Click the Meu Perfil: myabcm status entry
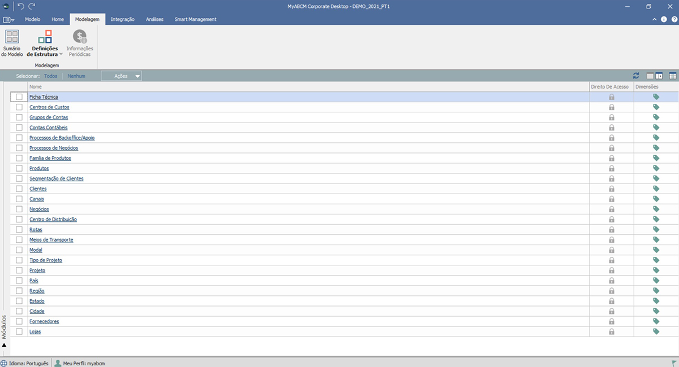The width and height of the screenshot is (679, 367). 84,363
